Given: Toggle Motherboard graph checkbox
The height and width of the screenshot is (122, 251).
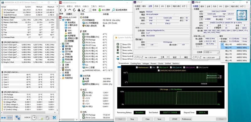Looking at the screenshot, I should [137, 68].
